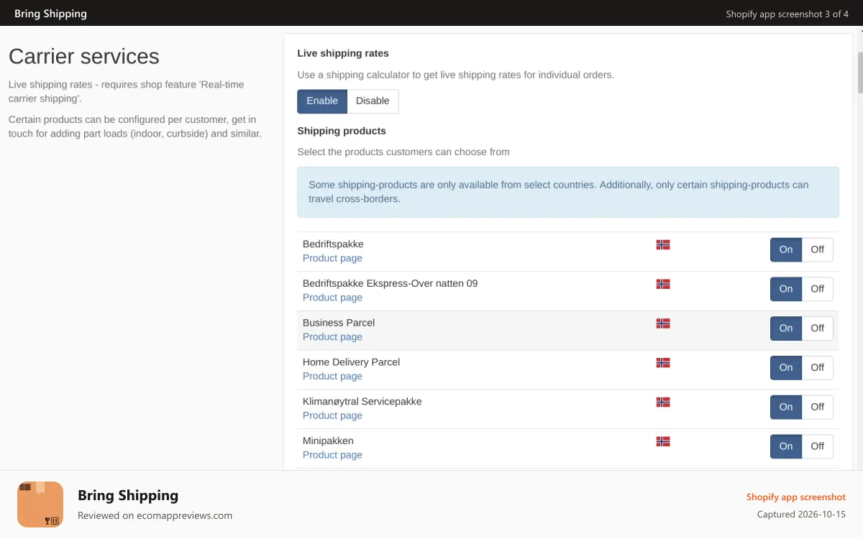Click the 'Captured 2026-10-15' text
863x539 pixels.
801,515
